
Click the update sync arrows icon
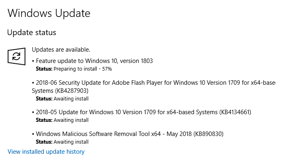tap(17, 56)
